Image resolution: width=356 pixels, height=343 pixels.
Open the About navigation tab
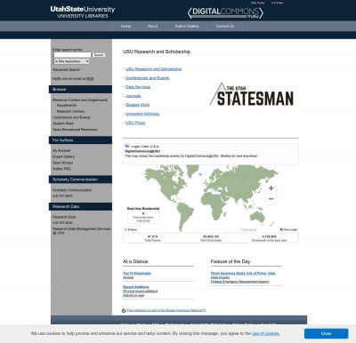[153, 26]
